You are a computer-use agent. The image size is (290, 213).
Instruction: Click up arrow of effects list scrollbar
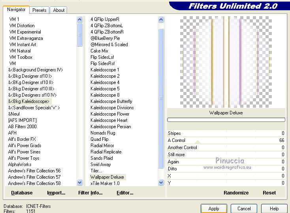[x=161, y=19]
